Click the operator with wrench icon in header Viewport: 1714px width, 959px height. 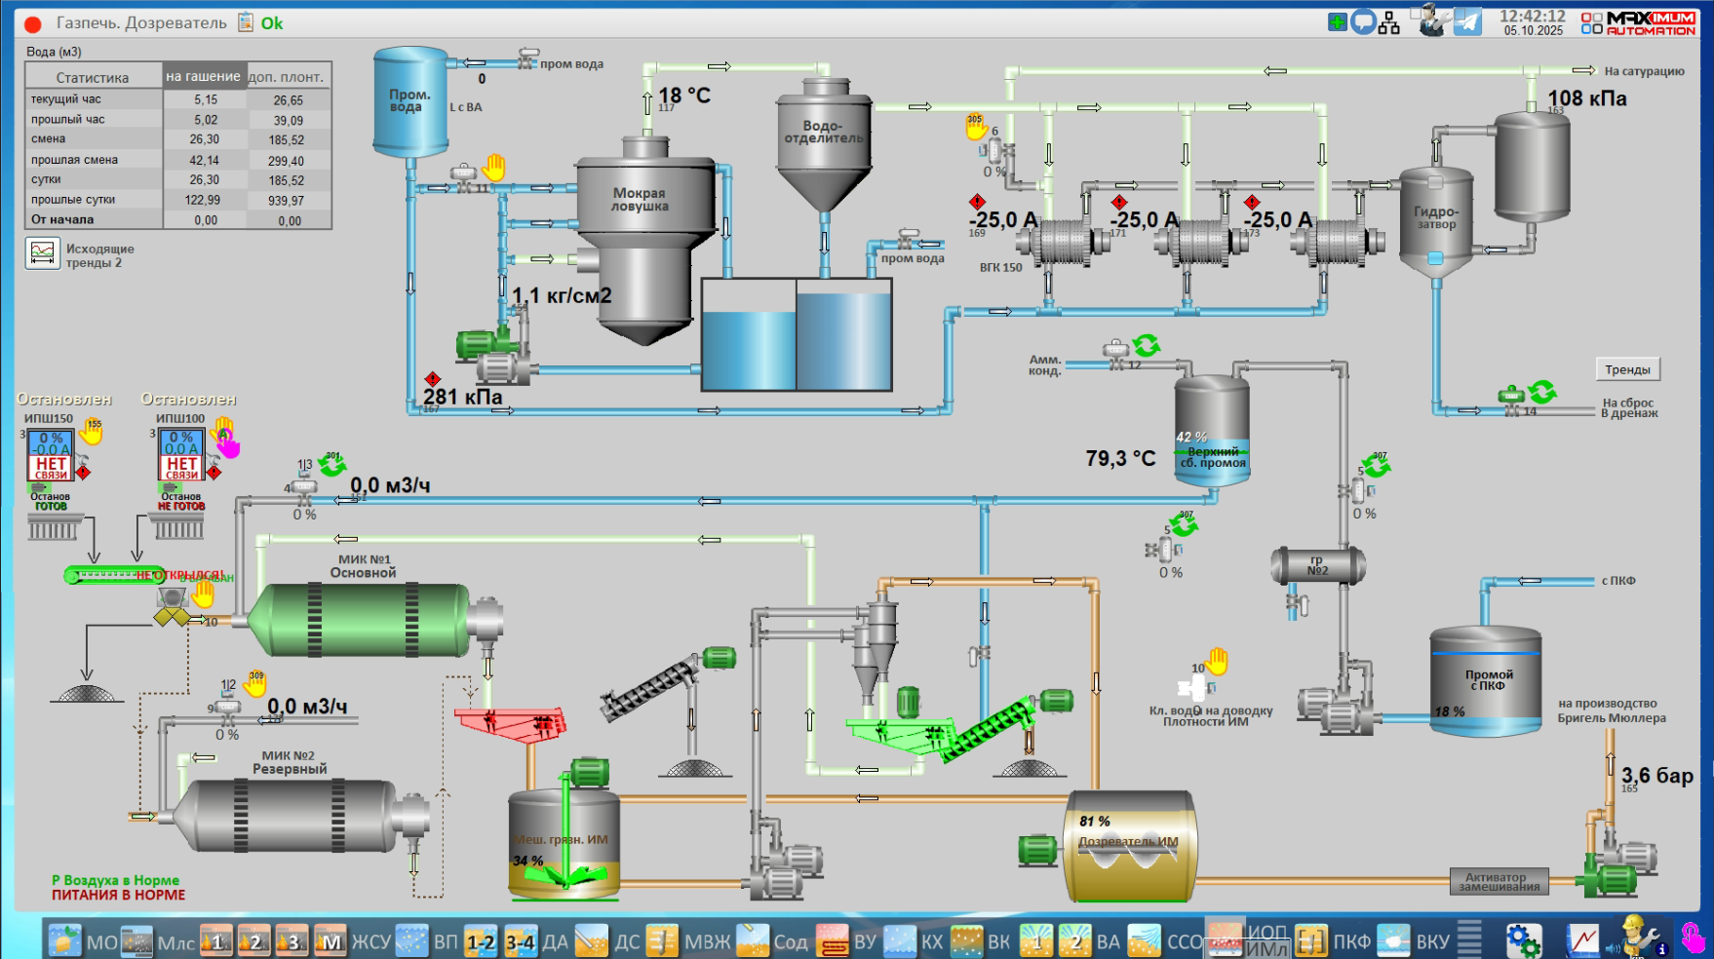click(1431, 20)
